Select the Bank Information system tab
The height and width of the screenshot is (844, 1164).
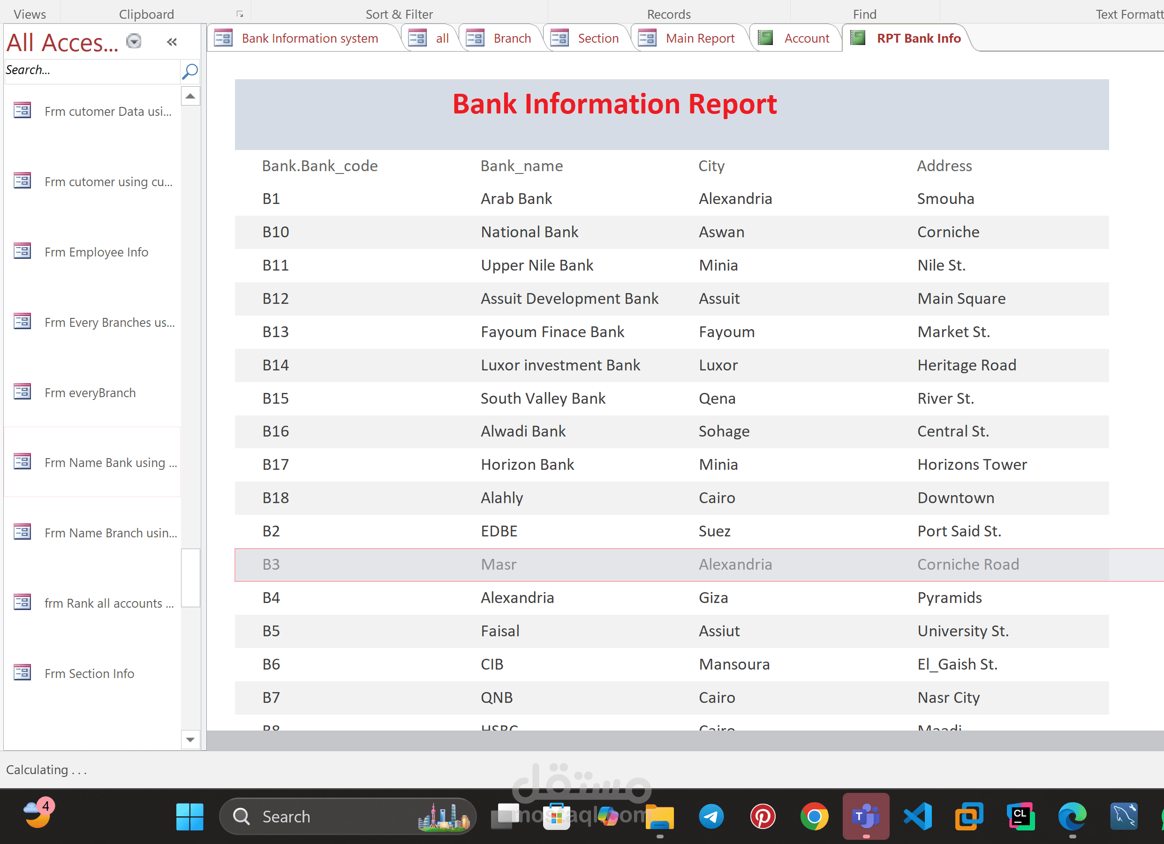coord(310,38)
